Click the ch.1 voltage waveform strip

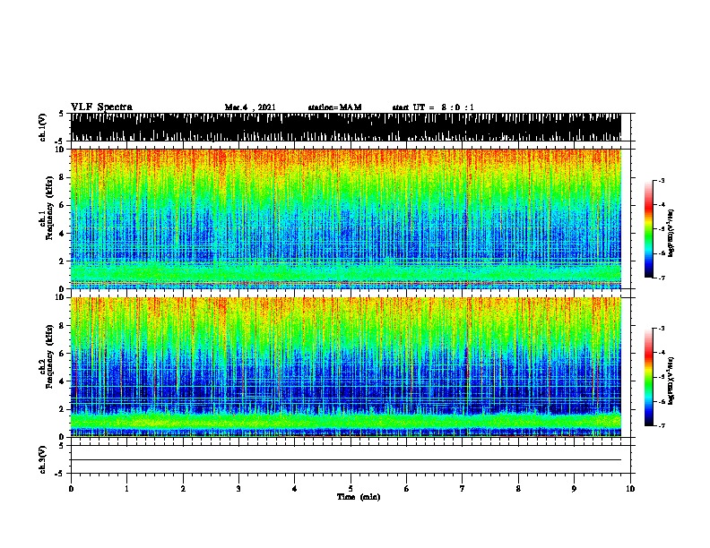coord(346,127)
